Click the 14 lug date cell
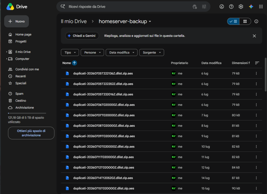This screenshot has width=267, height=194. pos(205,178)
